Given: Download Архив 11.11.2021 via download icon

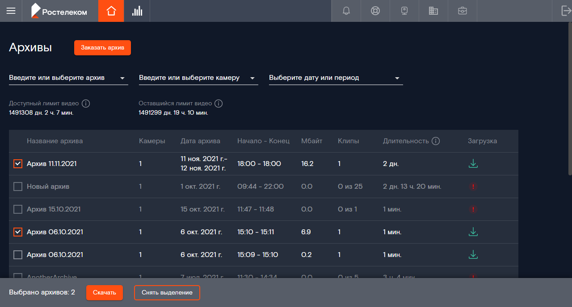Looking at the screenshot, I should click(x=473, y=164).
